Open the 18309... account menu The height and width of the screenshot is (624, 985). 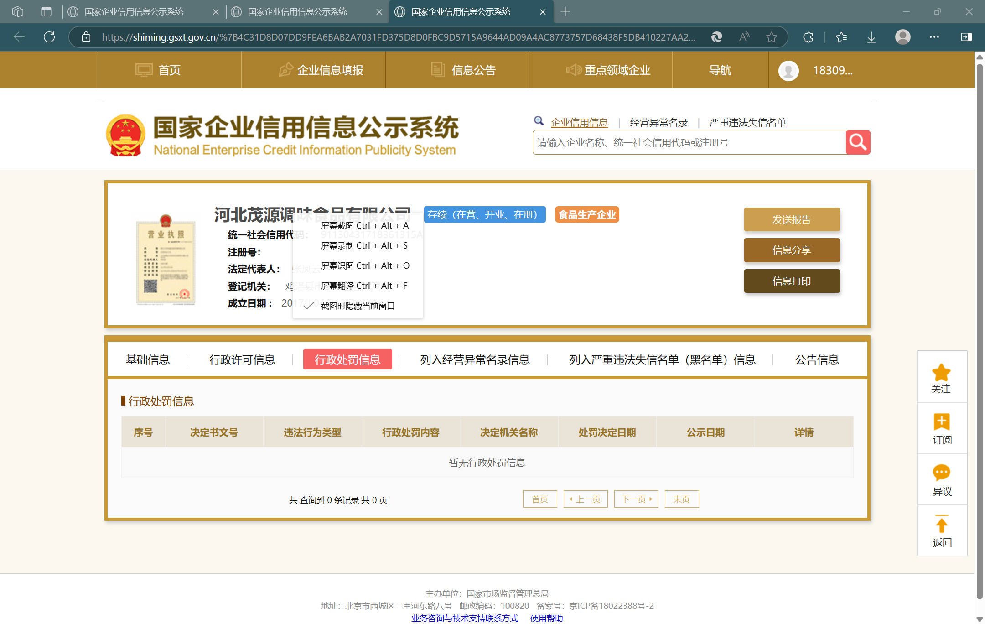[833, 70]
